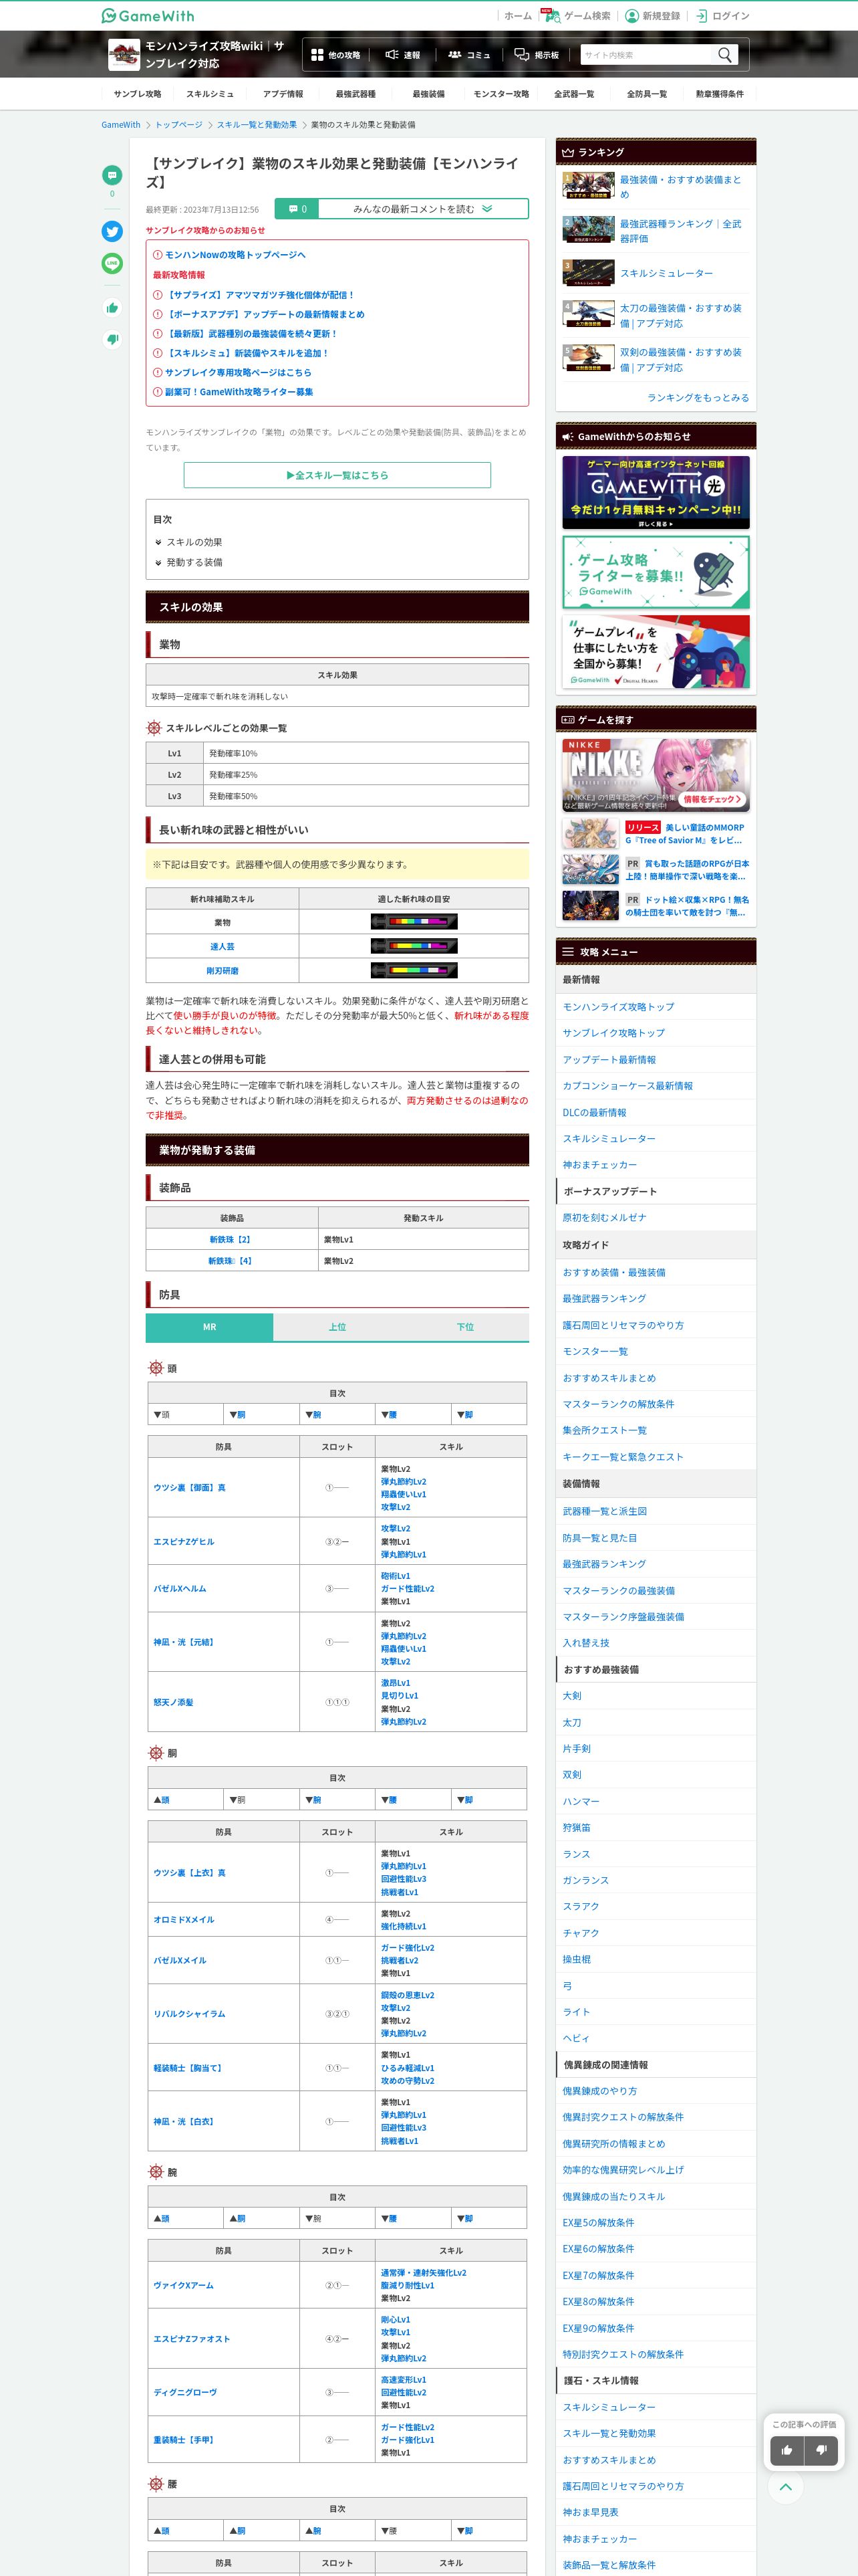The width and height of the screenshot is (858, 2576).
Task: Focus the サイト内検索 search field
Action: [646, 55]
